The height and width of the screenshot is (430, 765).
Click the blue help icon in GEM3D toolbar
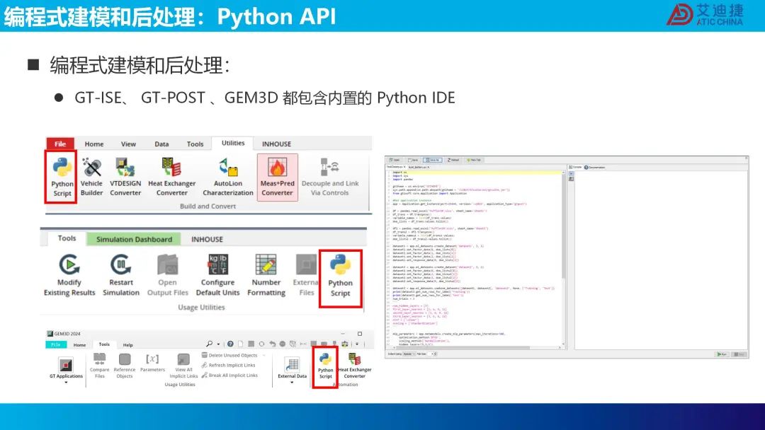click(x=230, y=344)
